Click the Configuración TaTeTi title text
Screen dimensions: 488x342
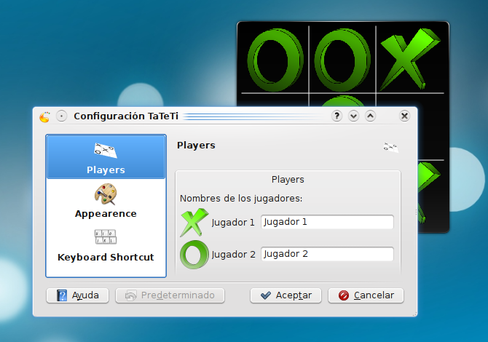point(126,116)
